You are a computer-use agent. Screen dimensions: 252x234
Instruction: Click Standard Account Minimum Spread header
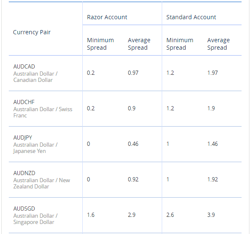(x=180, y=44)
